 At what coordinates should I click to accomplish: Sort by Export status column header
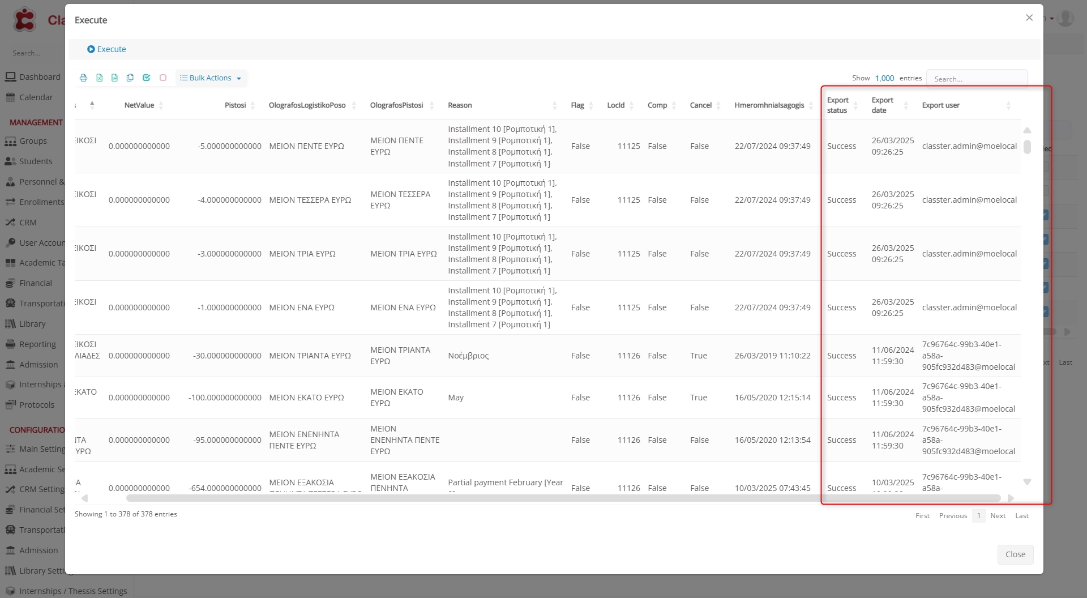(x=838, y=105)
